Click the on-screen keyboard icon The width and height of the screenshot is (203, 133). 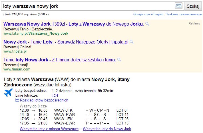(179, 6)
